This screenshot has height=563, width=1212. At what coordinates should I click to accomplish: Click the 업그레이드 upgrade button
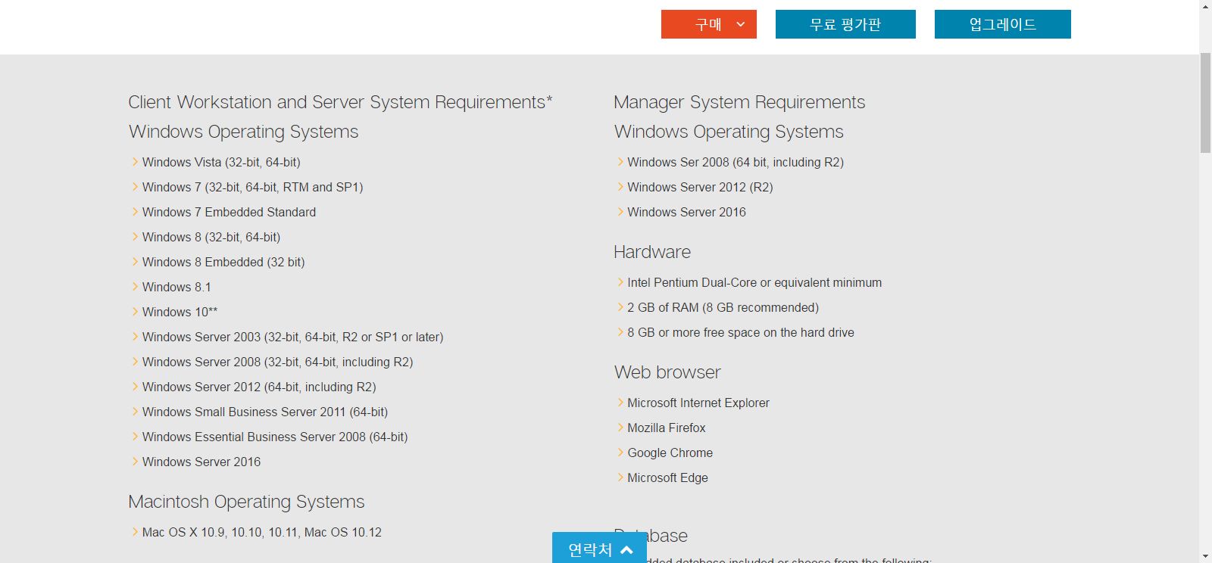(x=1002, y=24)
